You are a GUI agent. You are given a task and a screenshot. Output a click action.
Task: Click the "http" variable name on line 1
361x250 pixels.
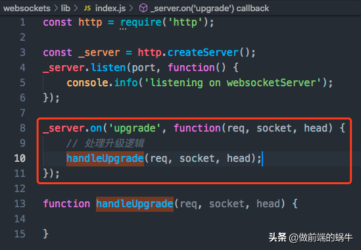click(x=90, y=22)
